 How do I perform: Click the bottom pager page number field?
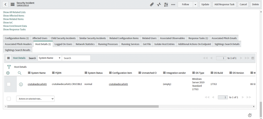tap(223, 97)
